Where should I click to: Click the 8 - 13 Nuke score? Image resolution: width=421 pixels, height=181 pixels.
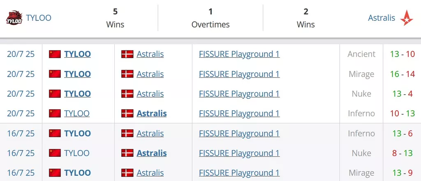(x=402, y=153)
